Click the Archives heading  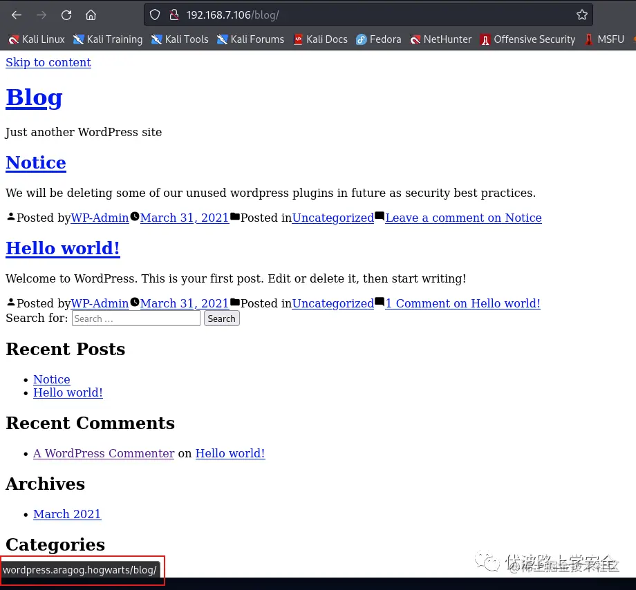coord(46,484)
